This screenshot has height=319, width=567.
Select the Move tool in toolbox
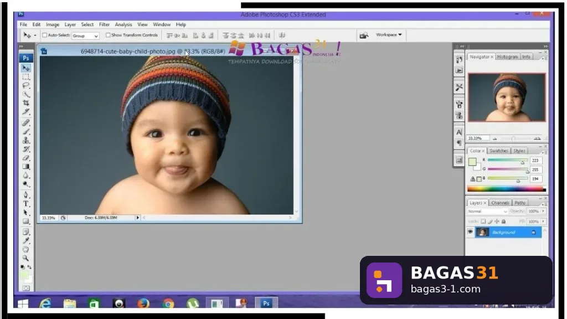point(25,68)
